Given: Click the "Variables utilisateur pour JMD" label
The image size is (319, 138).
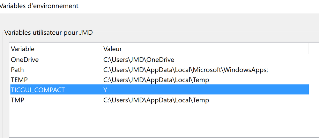Looking at the screenshot, I should pos(48,32).
